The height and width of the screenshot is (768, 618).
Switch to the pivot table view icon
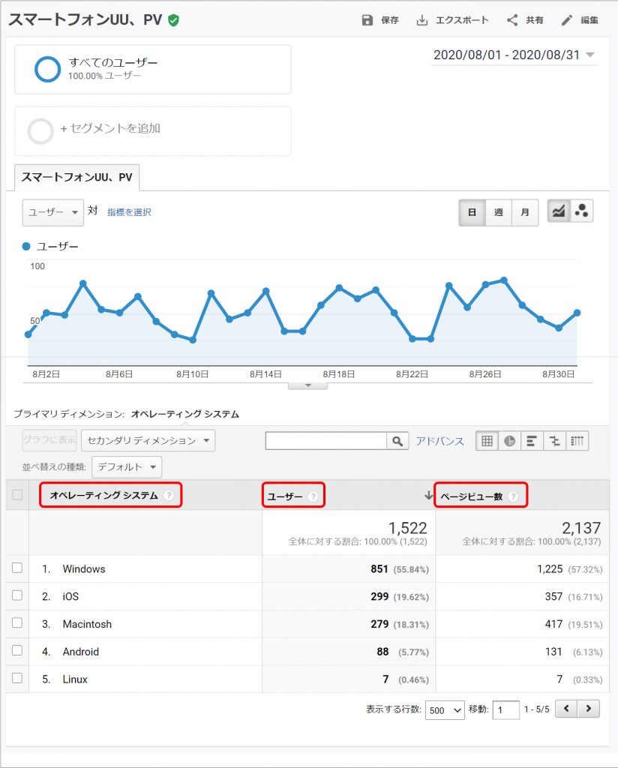[x=577, y=441]
